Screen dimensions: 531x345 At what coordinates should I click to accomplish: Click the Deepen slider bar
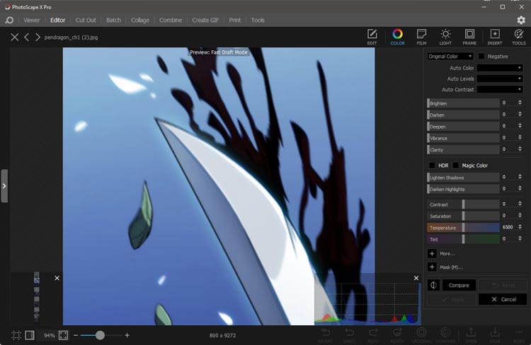[463, 127]
